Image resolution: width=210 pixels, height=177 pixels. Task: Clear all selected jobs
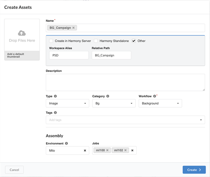click(132, 150)
